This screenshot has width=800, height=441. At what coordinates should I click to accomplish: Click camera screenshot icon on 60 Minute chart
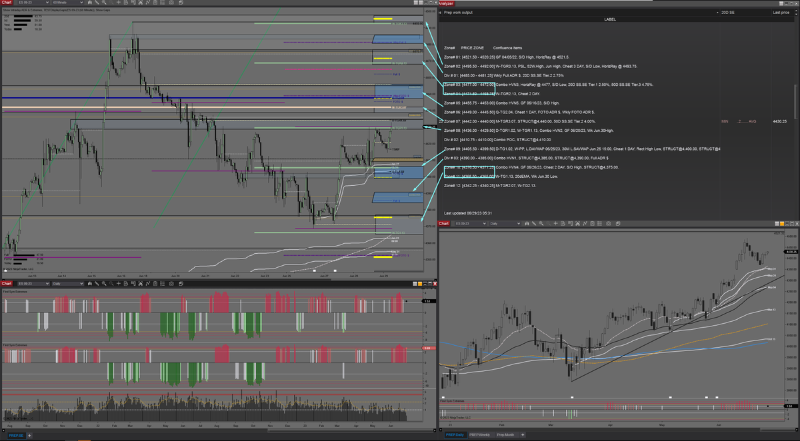171,3
